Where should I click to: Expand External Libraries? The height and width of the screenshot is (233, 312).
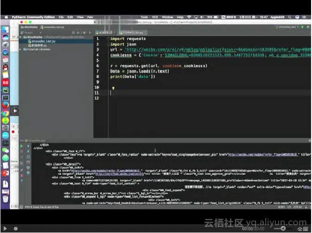pyautogui.click(x=20, y=49)
